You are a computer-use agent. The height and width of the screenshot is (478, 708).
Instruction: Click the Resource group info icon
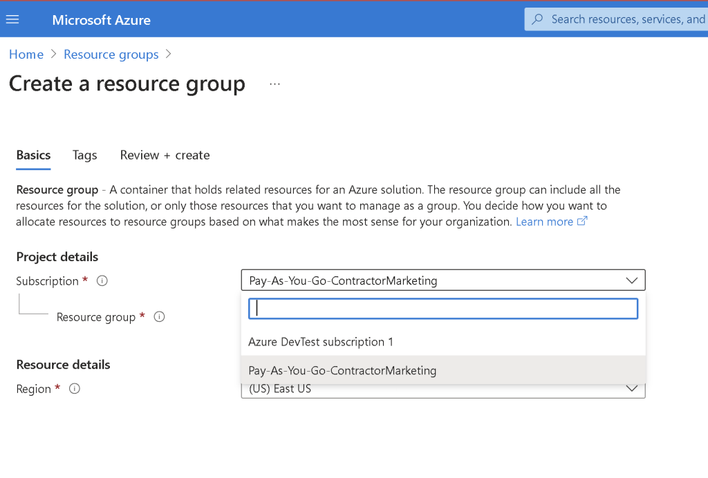point(159,316)
